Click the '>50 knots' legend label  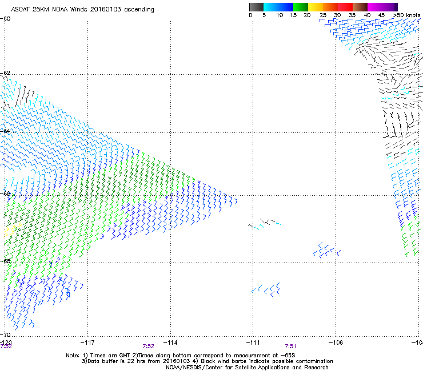(406, 15)
